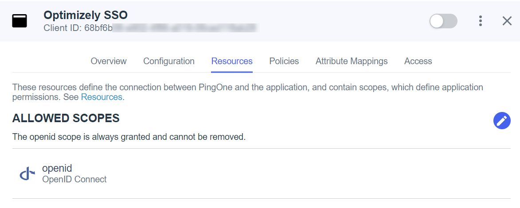The height and width of the screenshot is (208, 520).
Task: Click the PingOne resources description paragraph
Action: [248, 92]
